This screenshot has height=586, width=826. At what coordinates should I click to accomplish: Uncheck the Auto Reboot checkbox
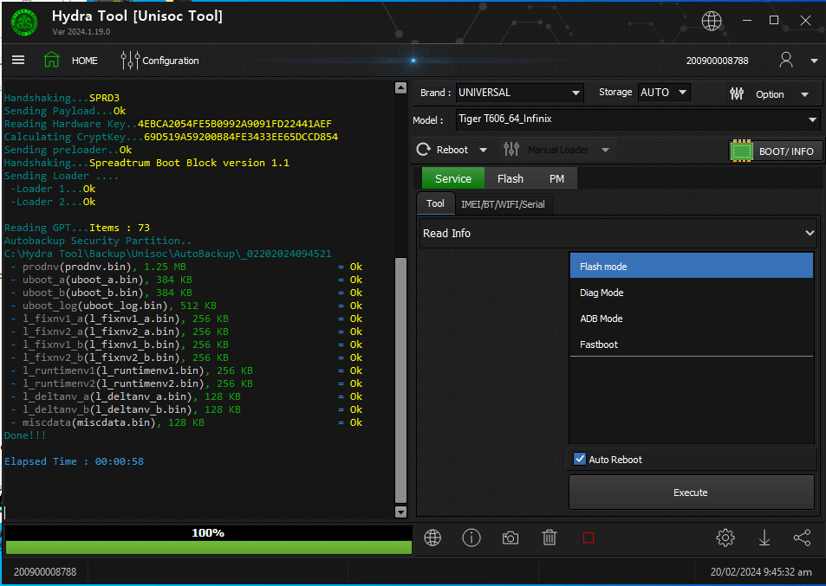pyautogui.click(x=580, y=459)
